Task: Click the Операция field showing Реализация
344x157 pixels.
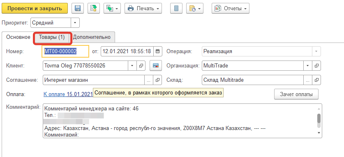Action: (x=257, y=52)
